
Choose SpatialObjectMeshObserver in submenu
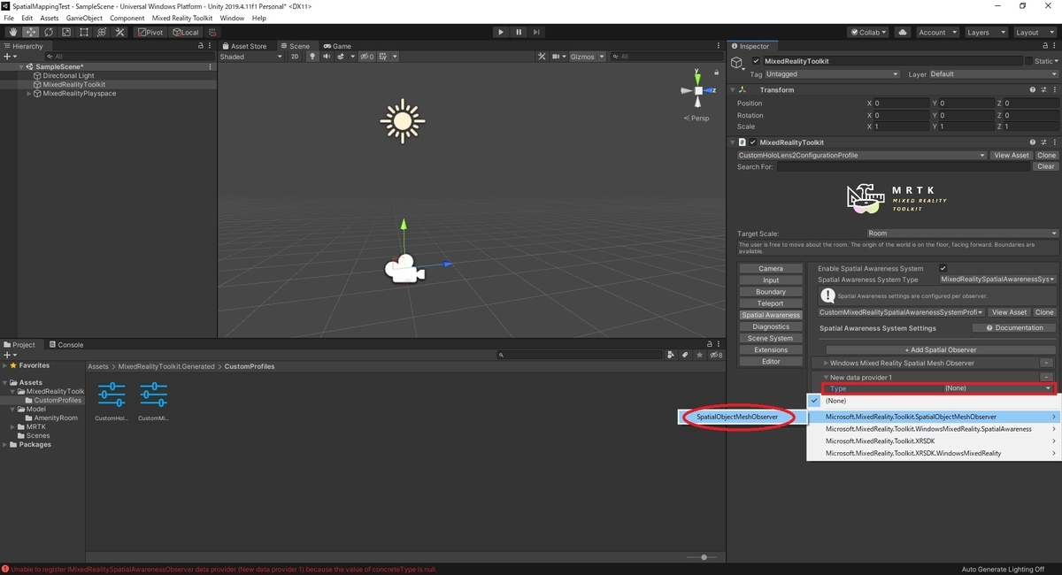click(737, 417)
